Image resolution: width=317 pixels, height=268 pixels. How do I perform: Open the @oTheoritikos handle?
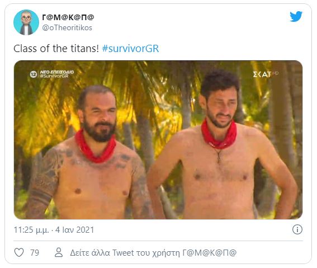click(67, 28)
